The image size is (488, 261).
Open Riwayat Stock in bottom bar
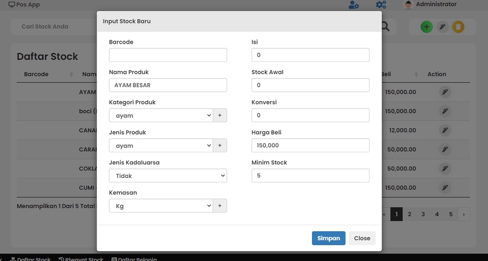click(x=81, y=259)
